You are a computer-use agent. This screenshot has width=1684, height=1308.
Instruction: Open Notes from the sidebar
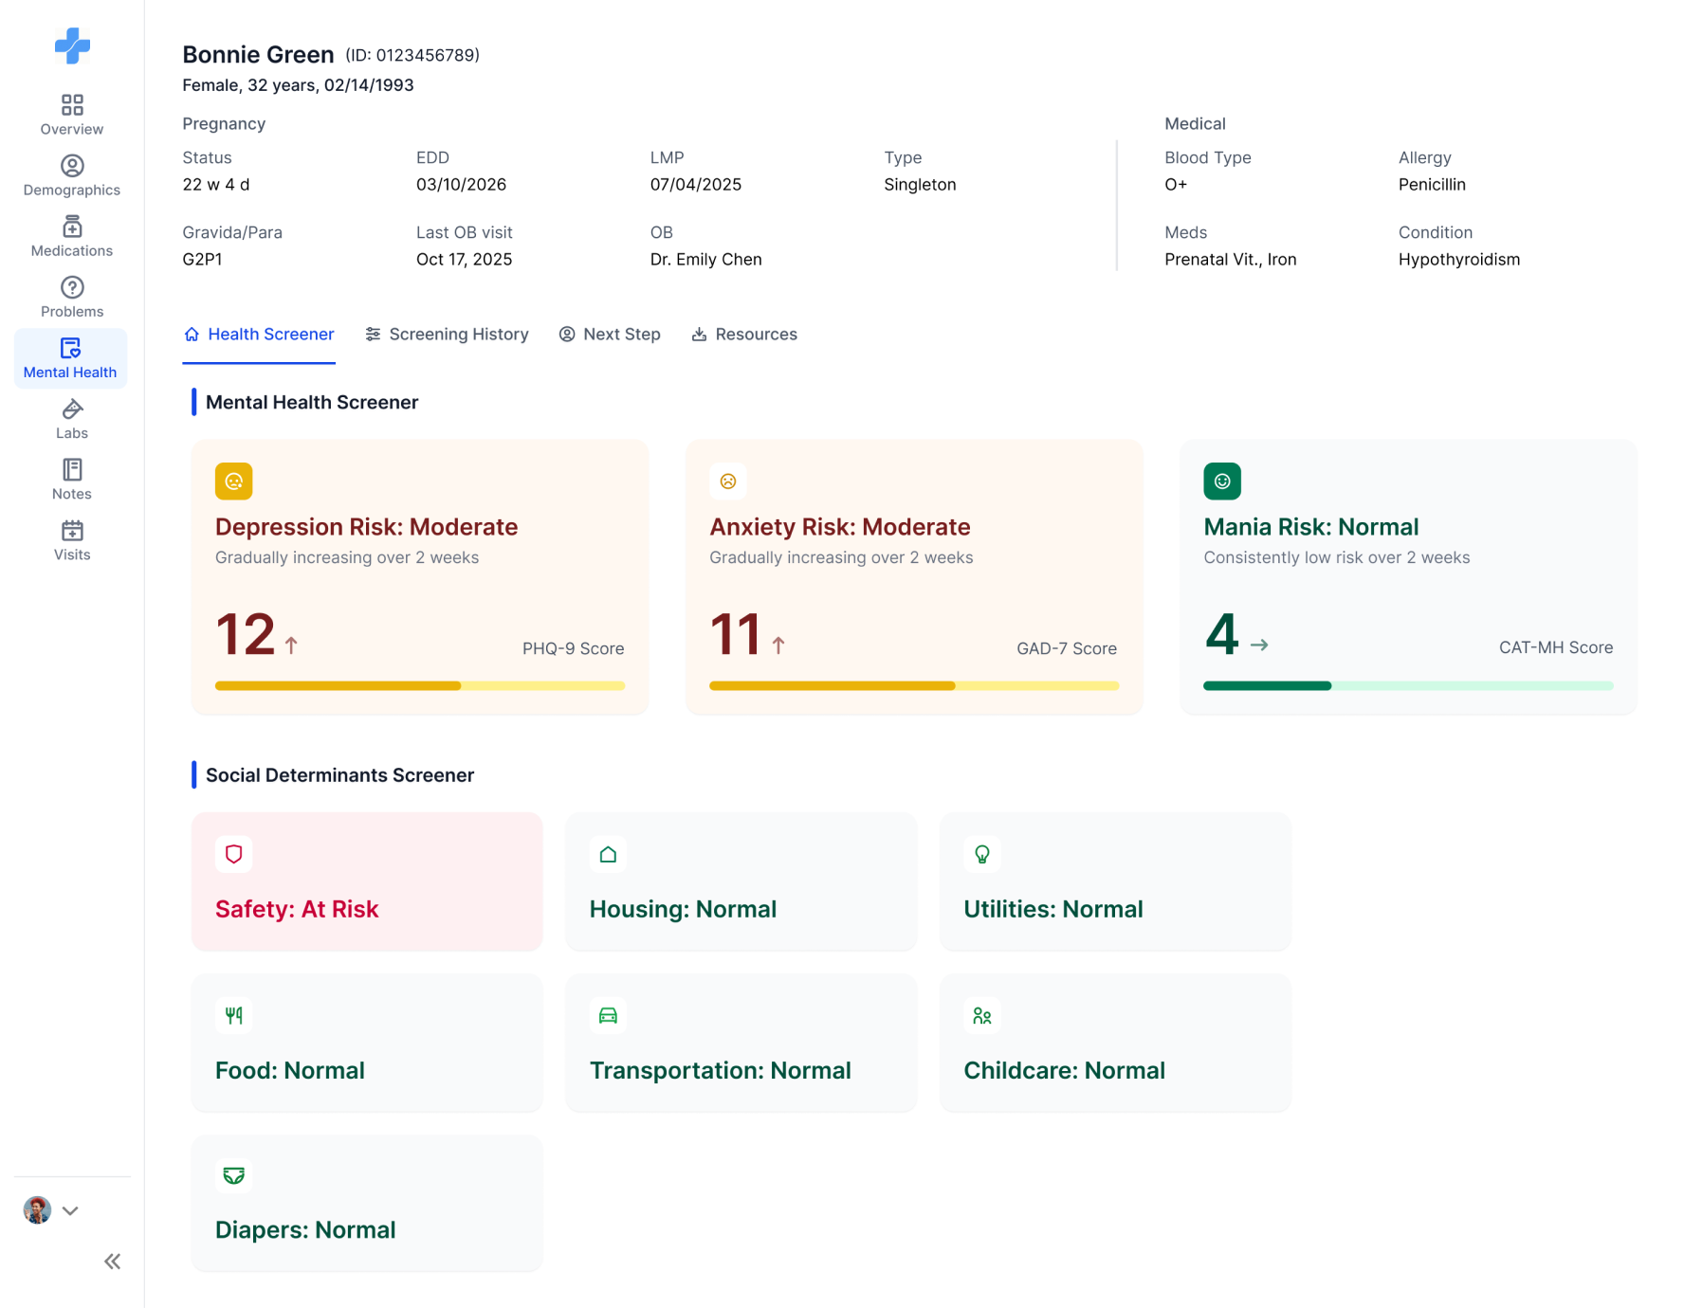pos(72,480)
